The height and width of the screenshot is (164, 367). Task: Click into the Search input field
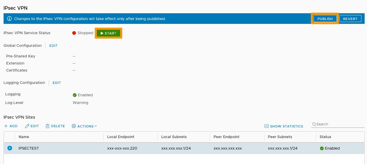tap(340, 124)
